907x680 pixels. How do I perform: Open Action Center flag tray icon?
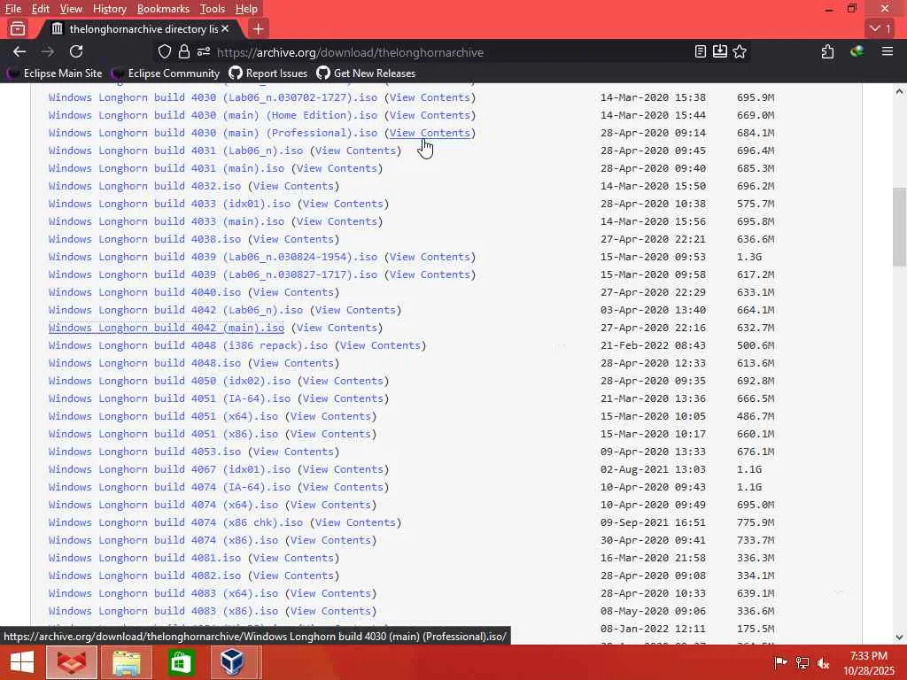tap(780, 663)
